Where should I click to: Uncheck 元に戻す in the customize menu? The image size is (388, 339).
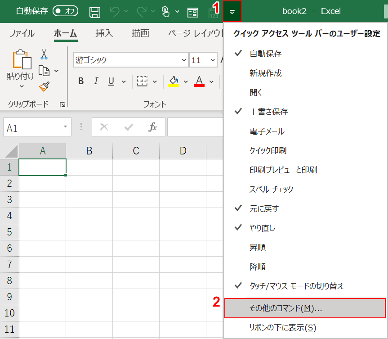tap(264, 208)
